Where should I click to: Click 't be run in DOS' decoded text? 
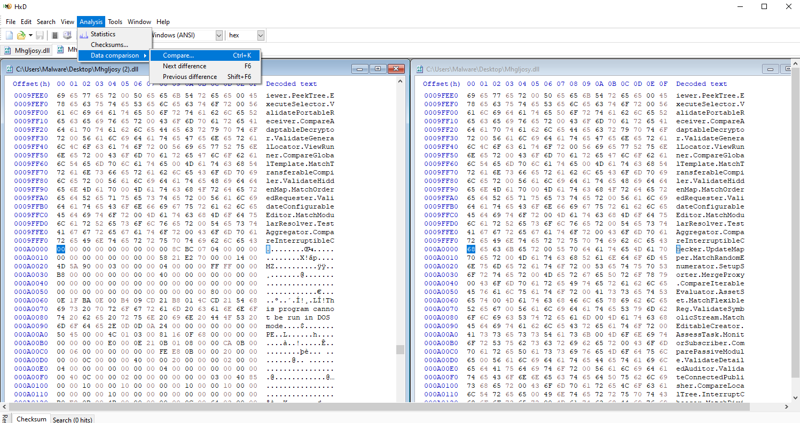pyautogui.click(x=300, y=317)
